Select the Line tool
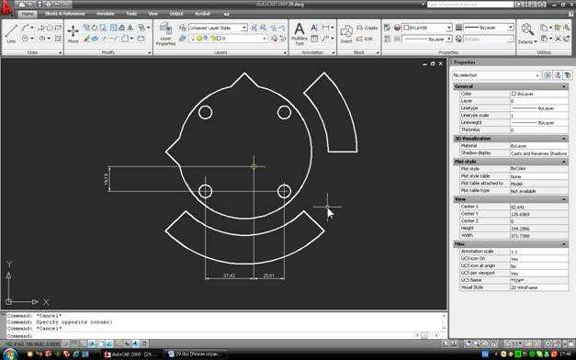 point(11,34)
